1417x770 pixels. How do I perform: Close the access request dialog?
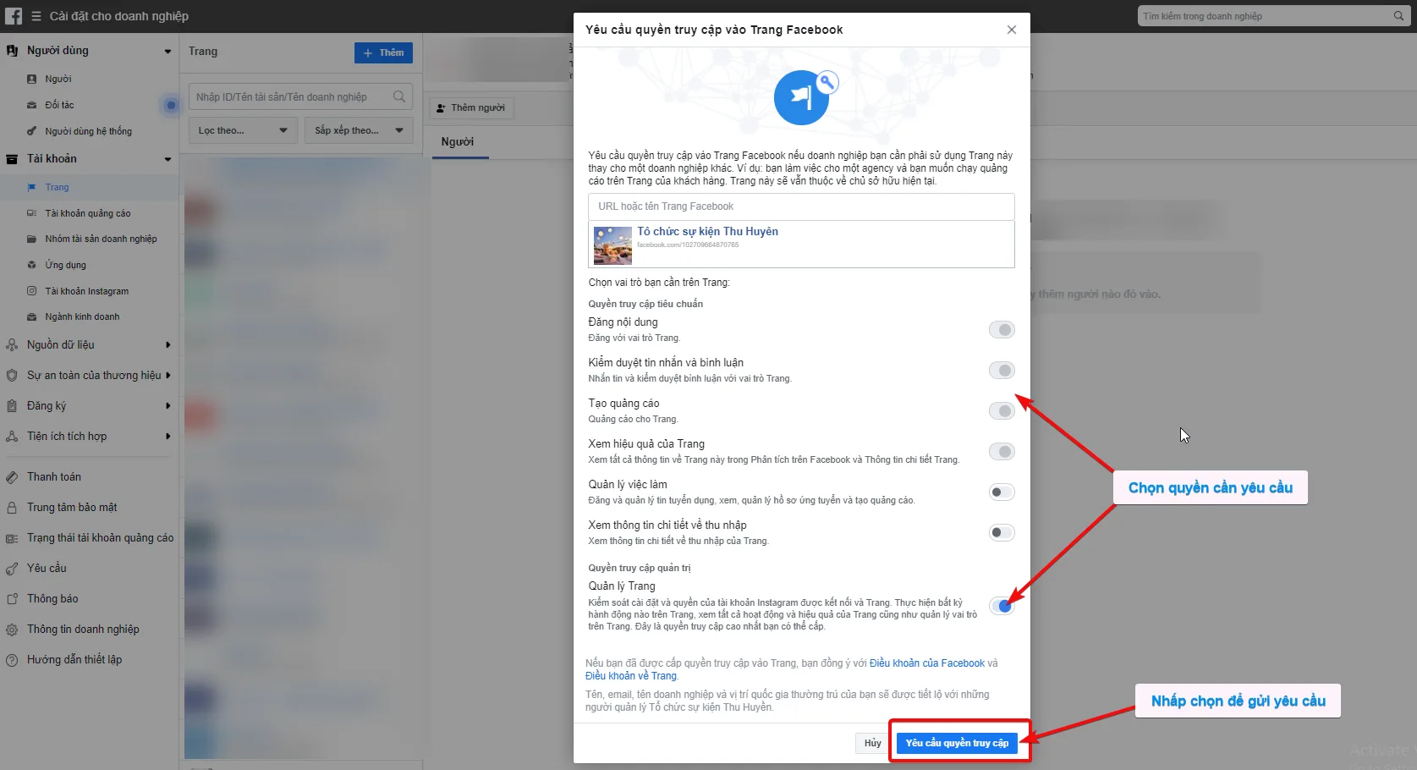pyautogui.click(x=1012, y=30)
